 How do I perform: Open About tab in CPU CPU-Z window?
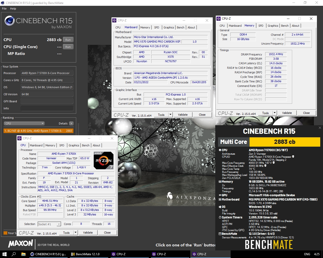point(96,145)
